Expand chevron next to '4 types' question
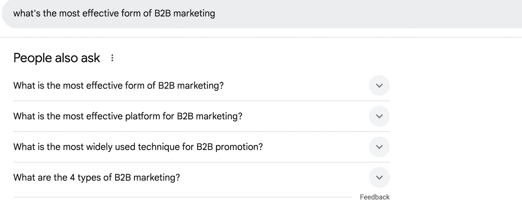 click(379, 178)
